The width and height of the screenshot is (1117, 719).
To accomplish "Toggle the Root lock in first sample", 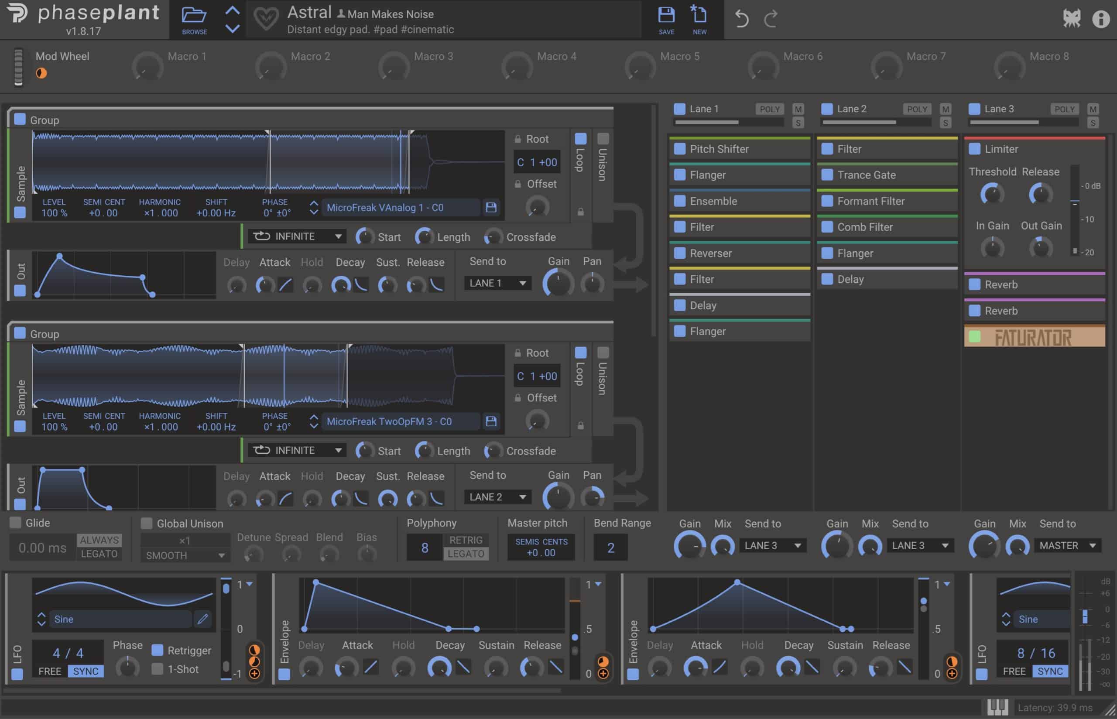I will 517,139.
